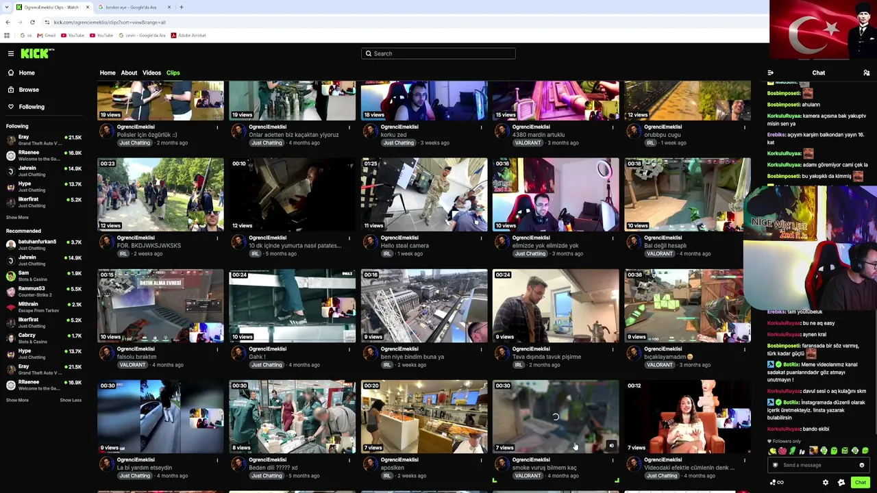Open the Kick sidebar hamburger menu
The width and height of the screenshot is (877, 493).
11,53
